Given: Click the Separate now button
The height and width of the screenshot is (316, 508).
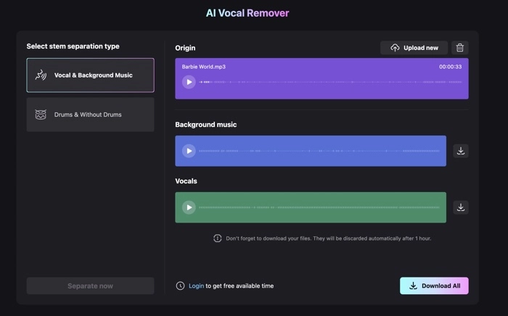Looking at the screenshot, I should tap(91, 286).
